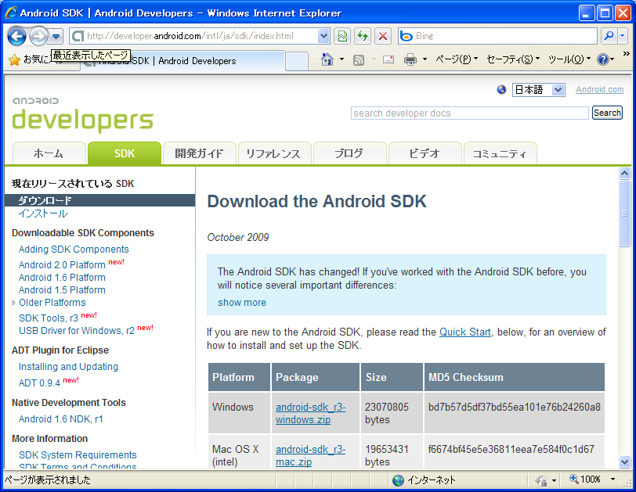Go back with the browser Back arrow

(17, 37)
